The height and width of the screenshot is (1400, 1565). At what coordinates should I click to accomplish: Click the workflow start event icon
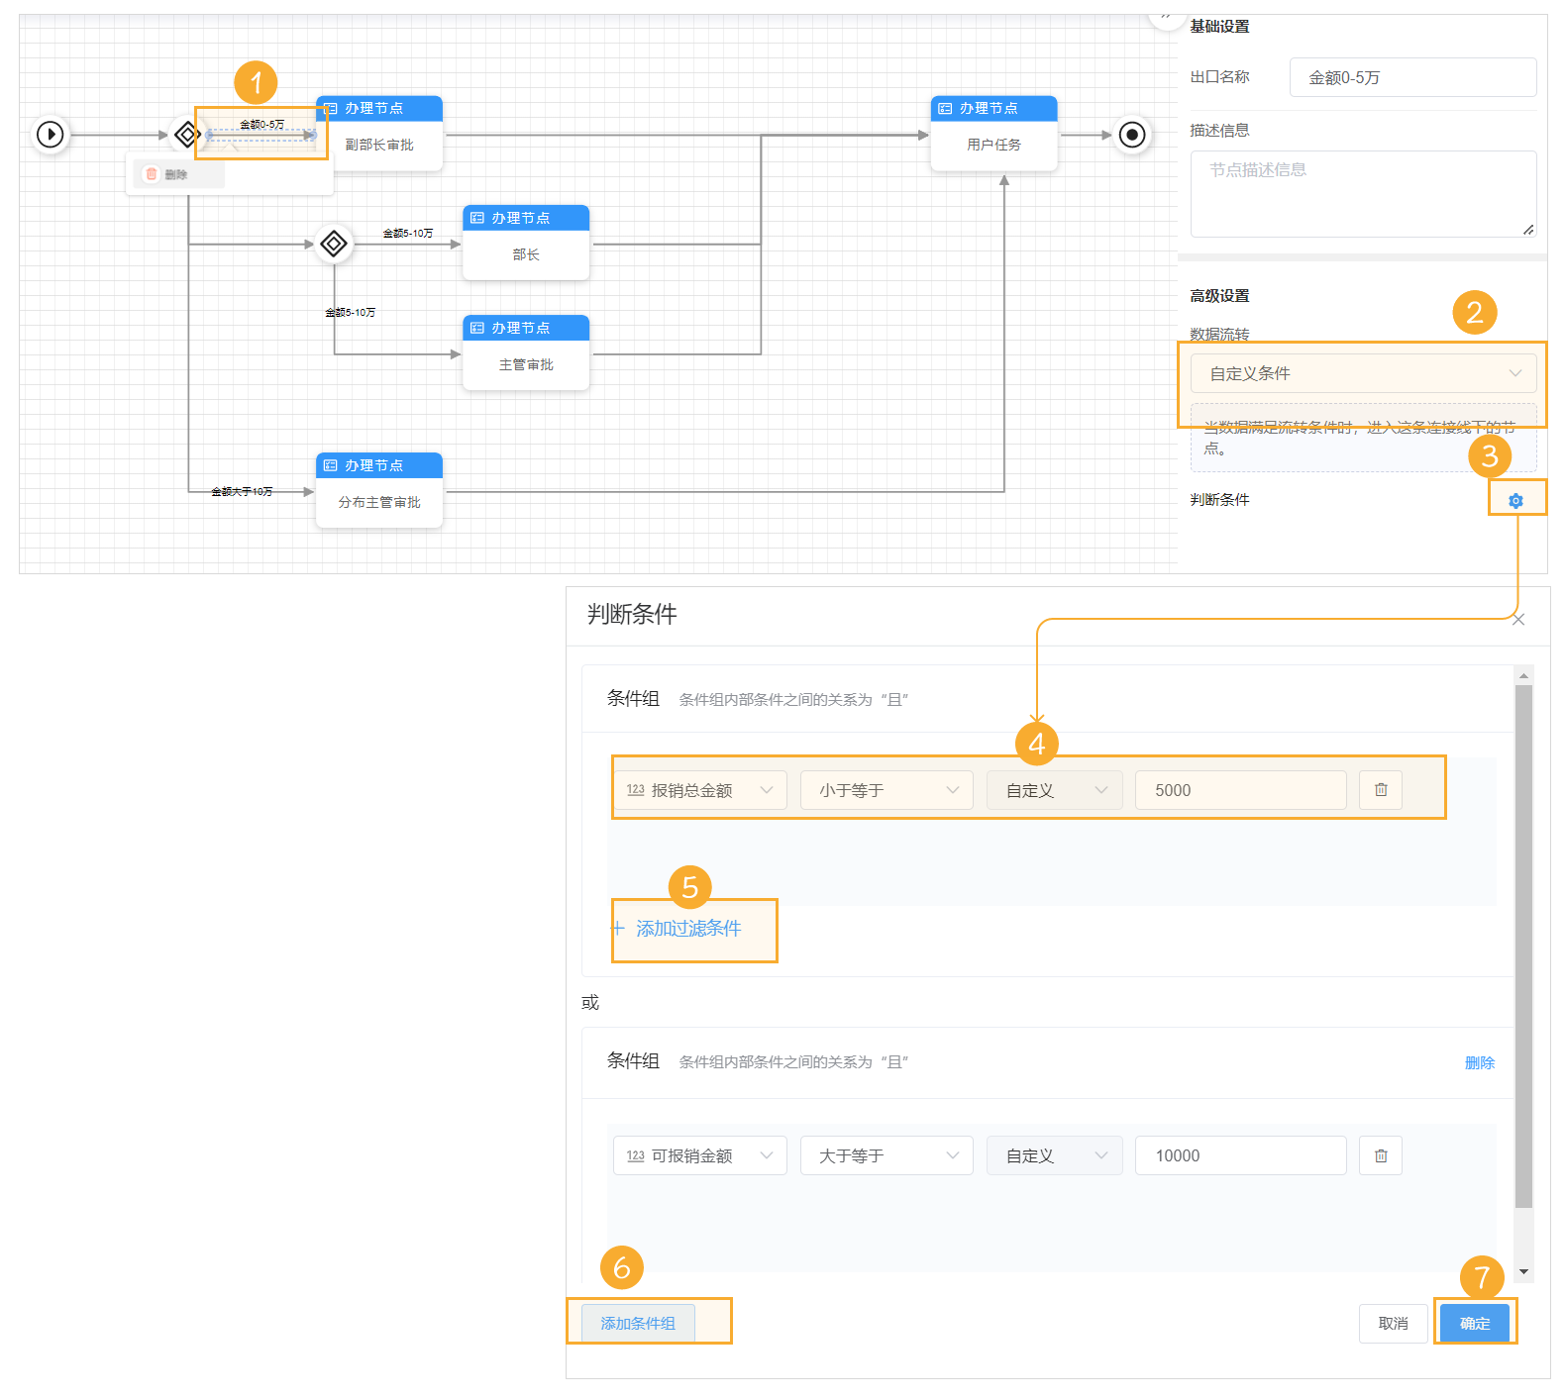[x=51, y=134]
